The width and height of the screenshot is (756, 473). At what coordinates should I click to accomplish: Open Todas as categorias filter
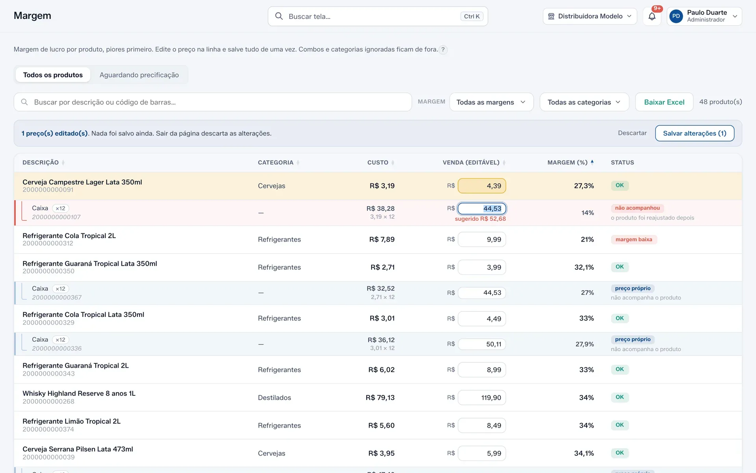coord(584,102)
